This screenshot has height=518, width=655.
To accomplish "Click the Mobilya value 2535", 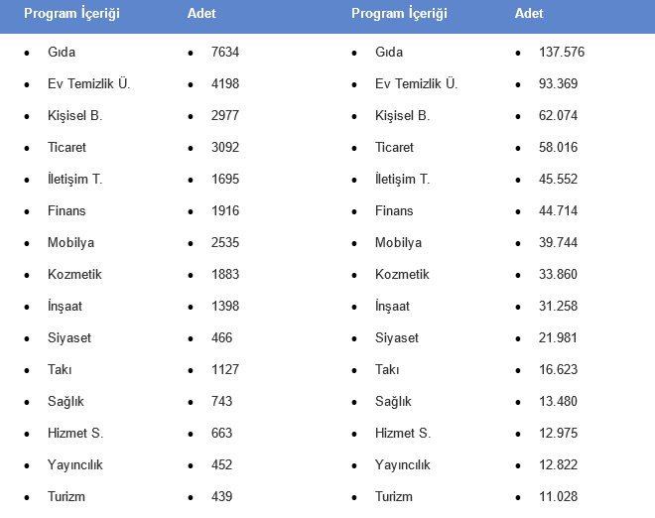I will 225,243.
